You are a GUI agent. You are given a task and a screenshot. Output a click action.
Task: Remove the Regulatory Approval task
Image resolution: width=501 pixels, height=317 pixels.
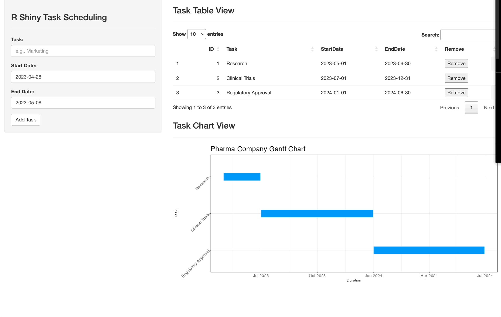pyautogui.click(x=456, y=93)
